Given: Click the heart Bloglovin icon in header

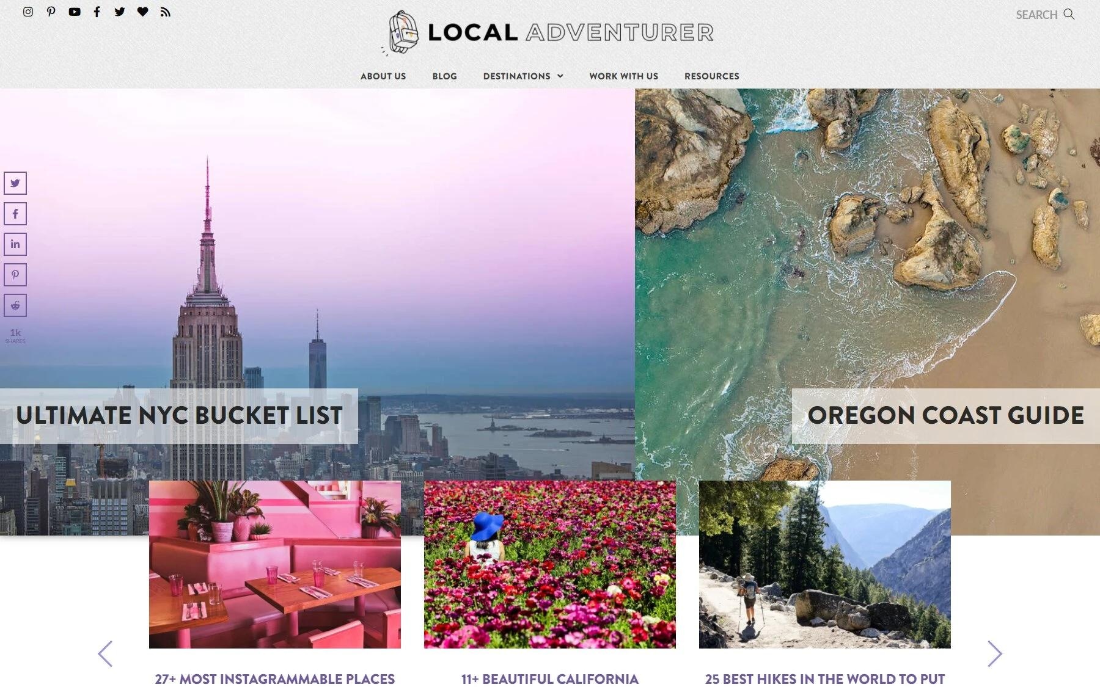Looking at the screenshot, I should pyautogui.click(x=142, y=12).
